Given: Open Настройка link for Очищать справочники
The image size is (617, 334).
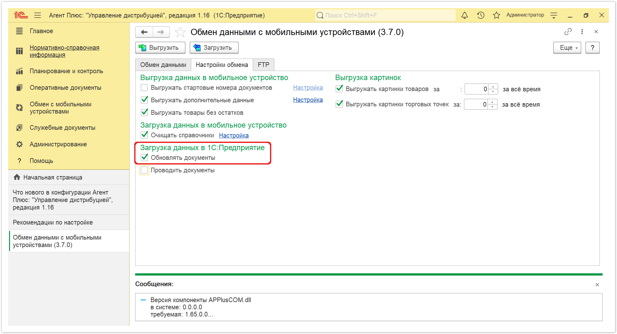Looking at the screenshot, I should [234, 135].
